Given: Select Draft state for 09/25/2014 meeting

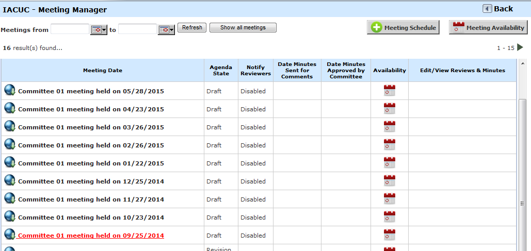Looking at the screenshot, I should pyautogui.click(x=214, y=236).
